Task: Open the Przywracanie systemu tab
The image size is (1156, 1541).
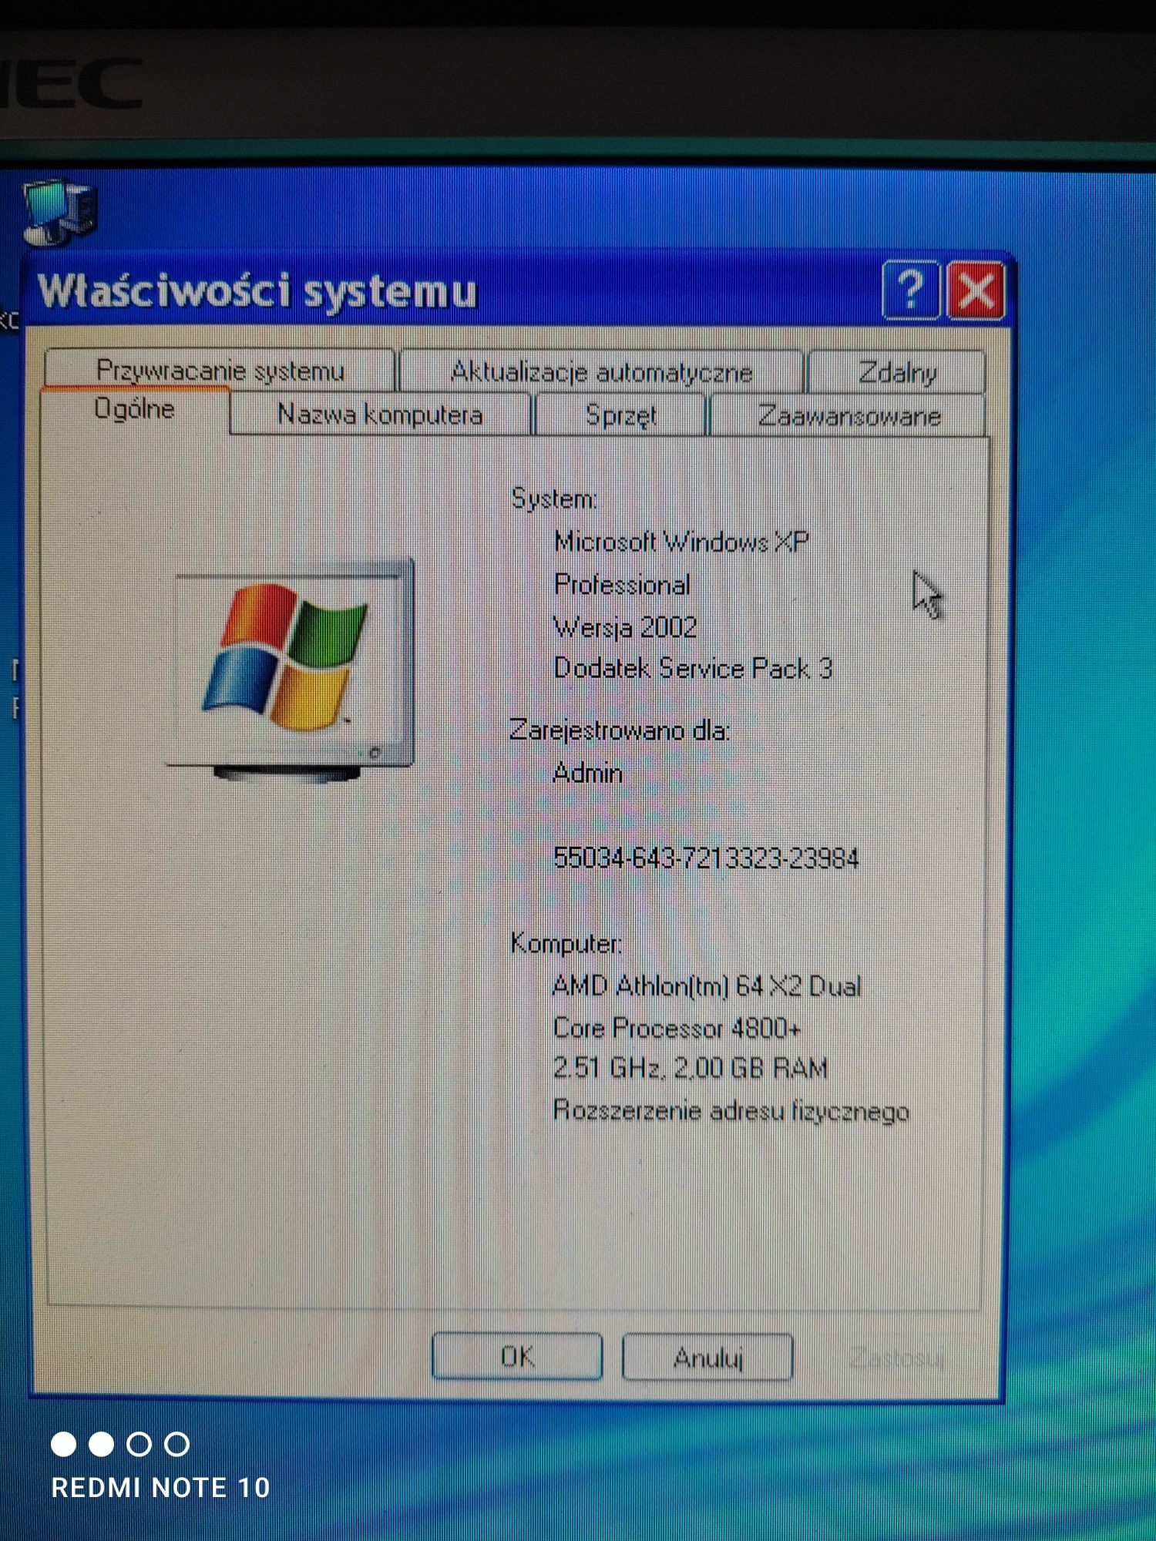Action: (x=220, y=370)
